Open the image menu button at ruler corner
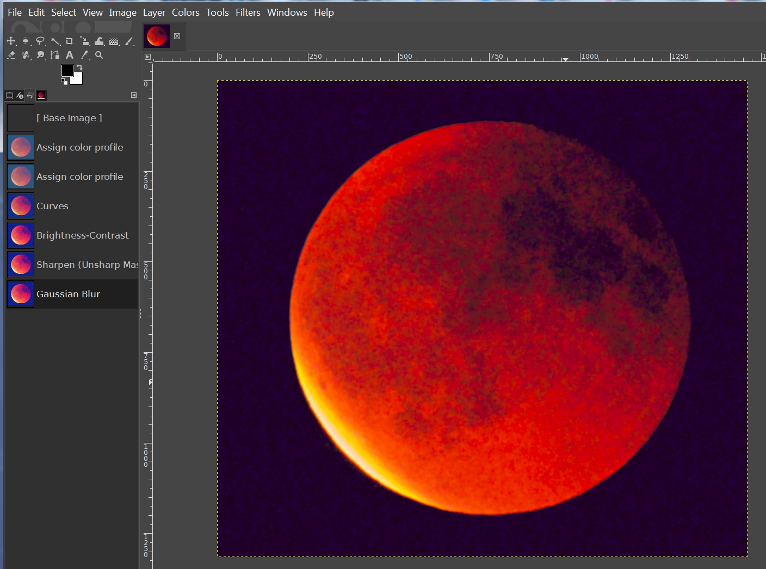 (147, 57)
